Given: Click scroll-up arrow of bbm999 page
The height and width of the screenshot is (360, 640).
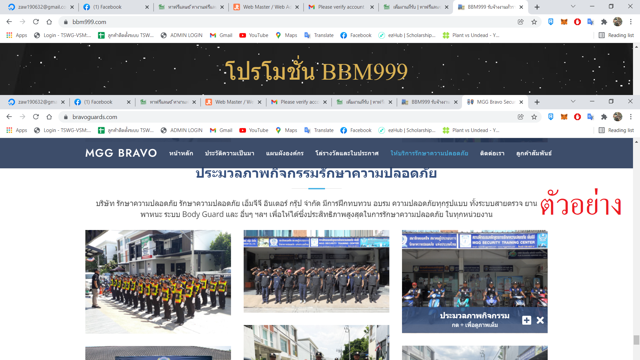Looking at the screenshot, I should (x=636, y=47).
